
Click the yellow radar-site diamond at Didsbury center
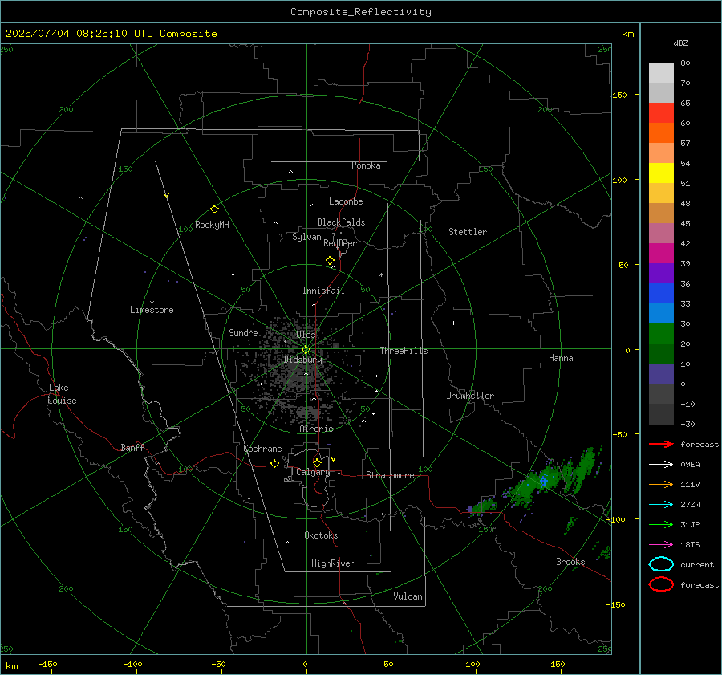(306, 350)
